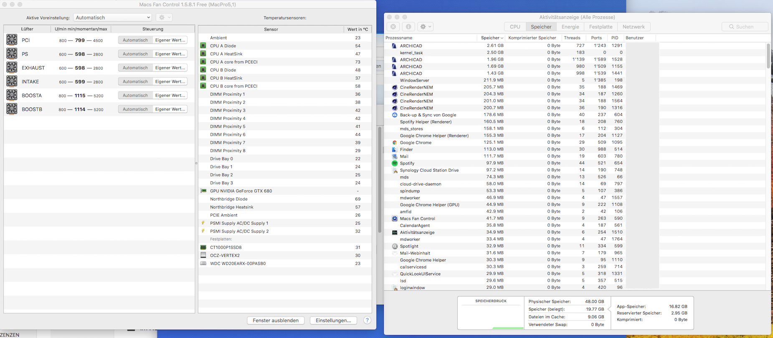Switch to the Netzwerk tab
773x338 pixels.
point(634,27)
